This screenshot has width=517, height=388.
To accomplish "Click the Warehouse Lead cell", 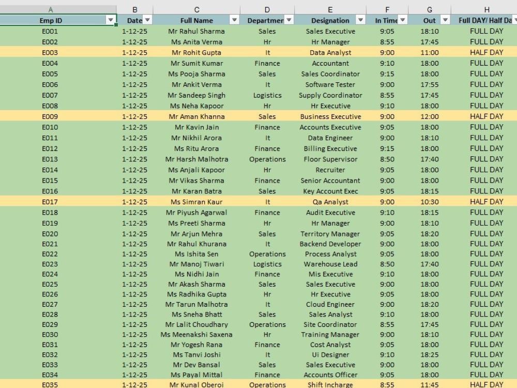I will (330, 264).
